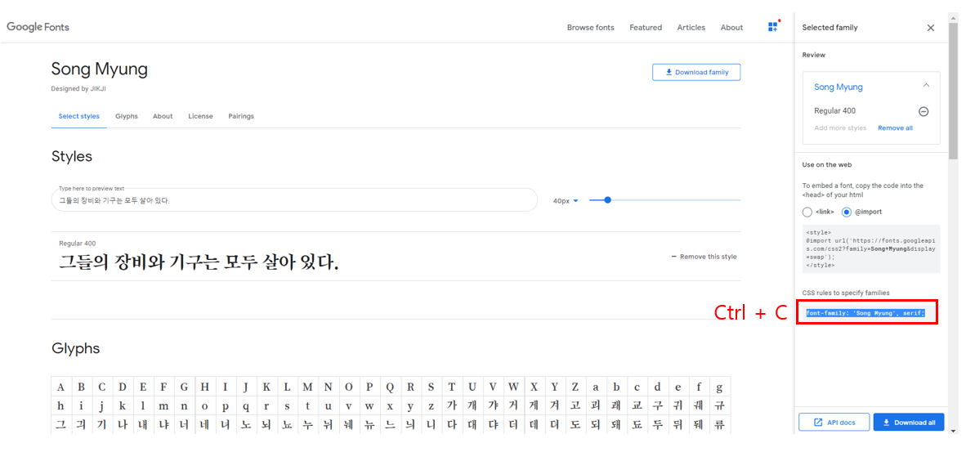Remove Regular 400 with minus icon
This screenshot has height=452, width=966.
[923, 111]
